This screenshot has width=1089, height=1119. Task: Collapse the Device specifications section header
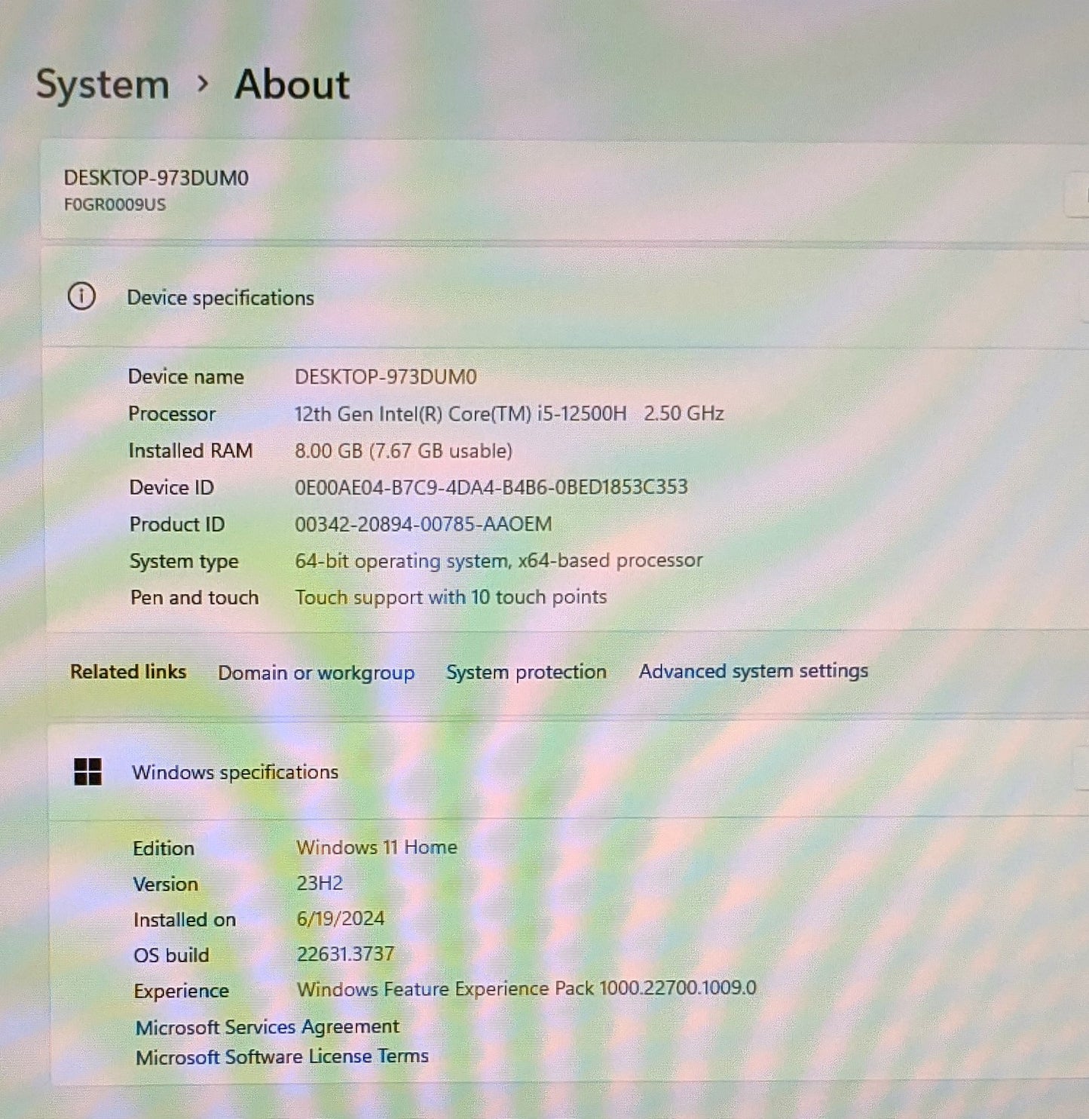pyautogui.click(x=565, y=298)
